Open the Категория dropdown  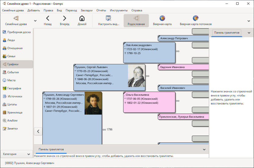point(16,154)
